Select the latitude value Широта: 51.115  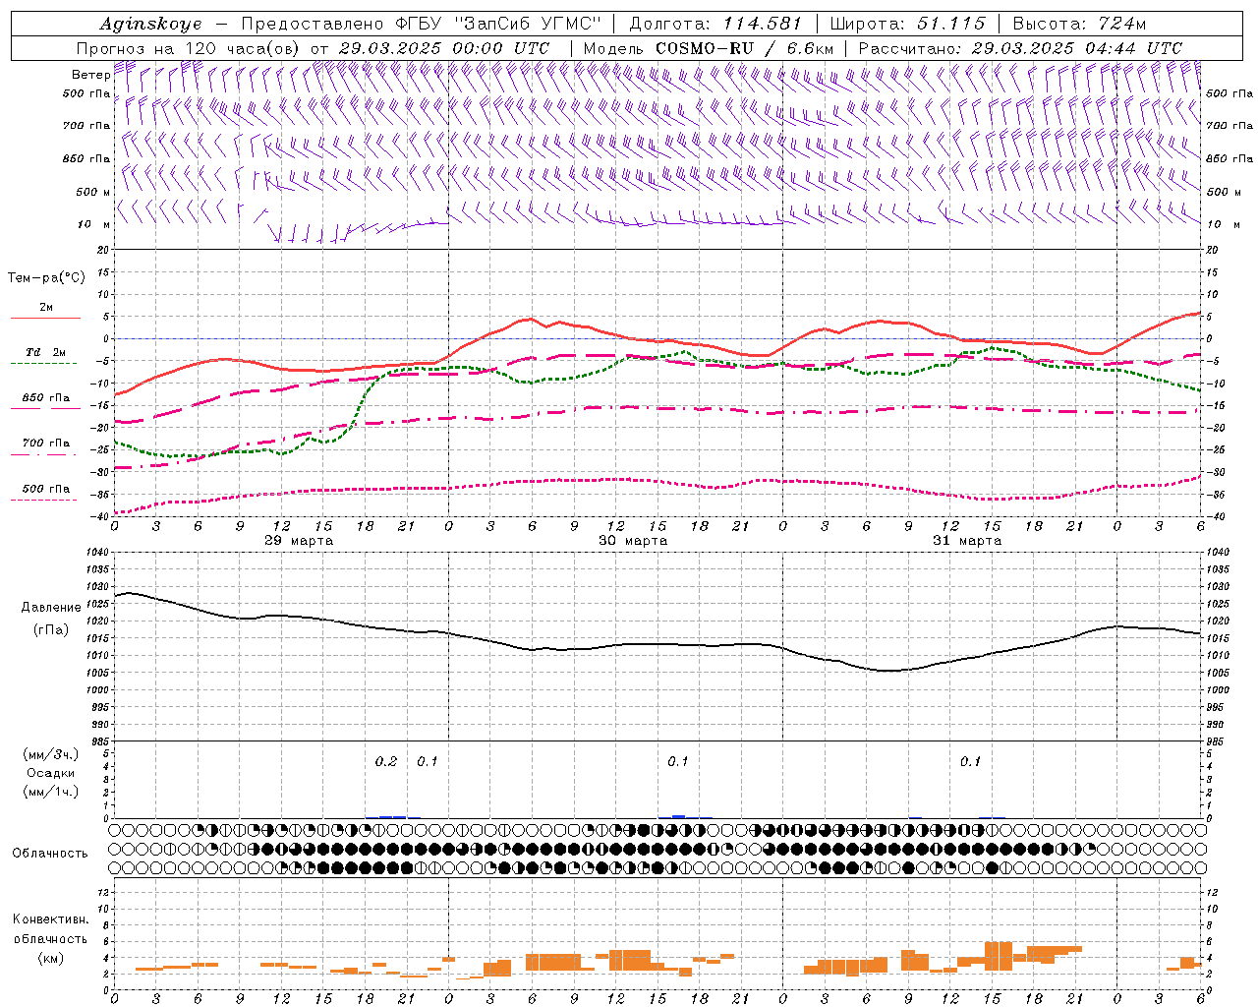[908, 24]
